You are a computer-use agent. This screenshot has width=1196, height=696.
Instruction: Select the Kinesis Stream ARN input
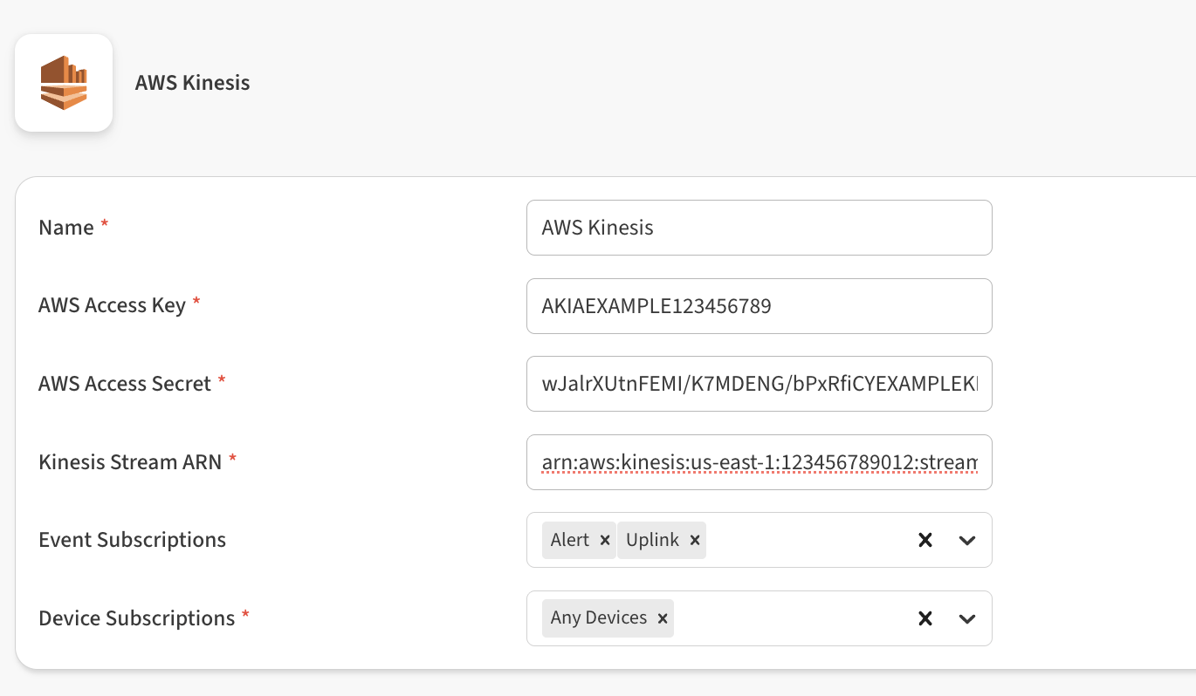759,462
